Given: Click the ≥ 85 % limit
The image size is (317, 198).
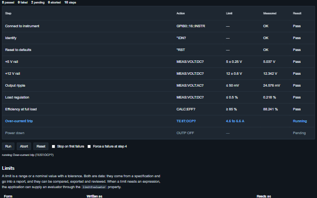Looking at the screenshot, I should (x=231, y=109).
